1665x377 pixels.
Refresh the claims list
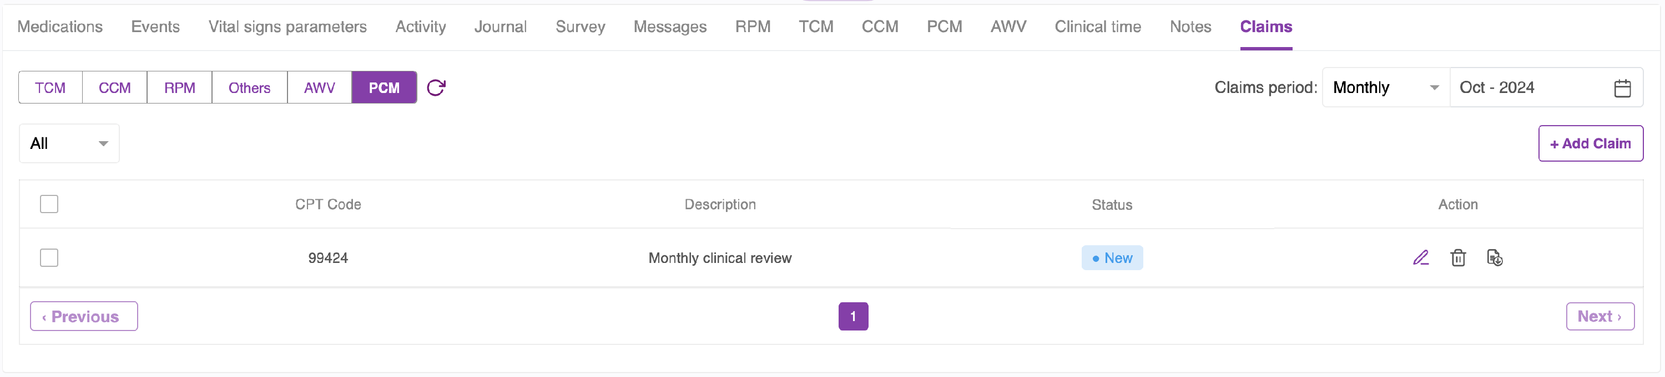[436, 87]
